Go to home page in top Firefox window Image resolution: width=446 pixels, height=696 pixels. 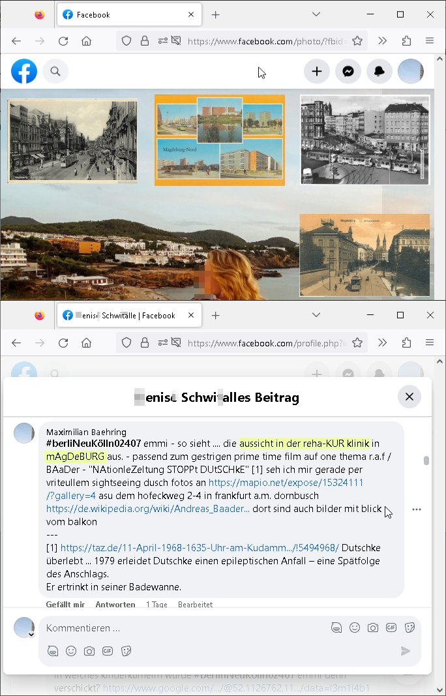(x=87, y=41)
